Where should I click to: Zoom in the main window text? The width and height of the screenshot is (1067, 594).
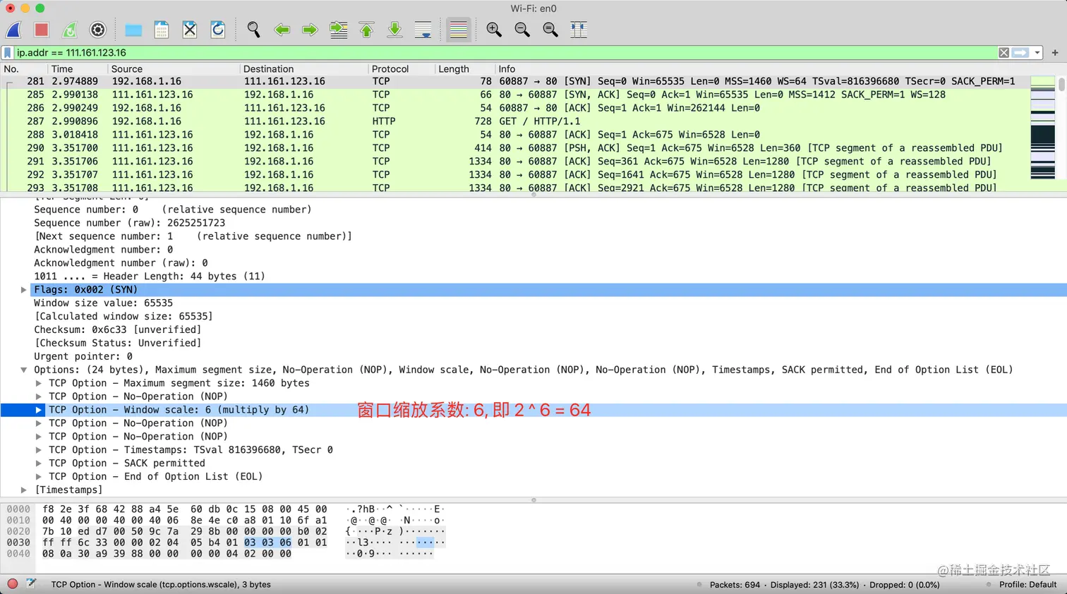pos(494,30)
